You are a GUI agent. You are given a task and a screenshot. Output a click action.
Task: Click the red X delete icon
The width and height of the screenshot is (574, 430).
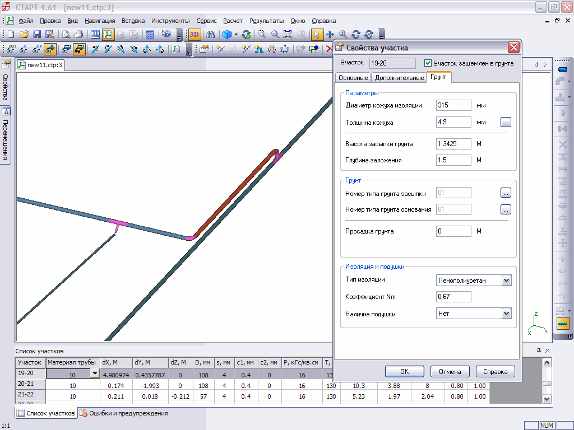pos(329,49)
